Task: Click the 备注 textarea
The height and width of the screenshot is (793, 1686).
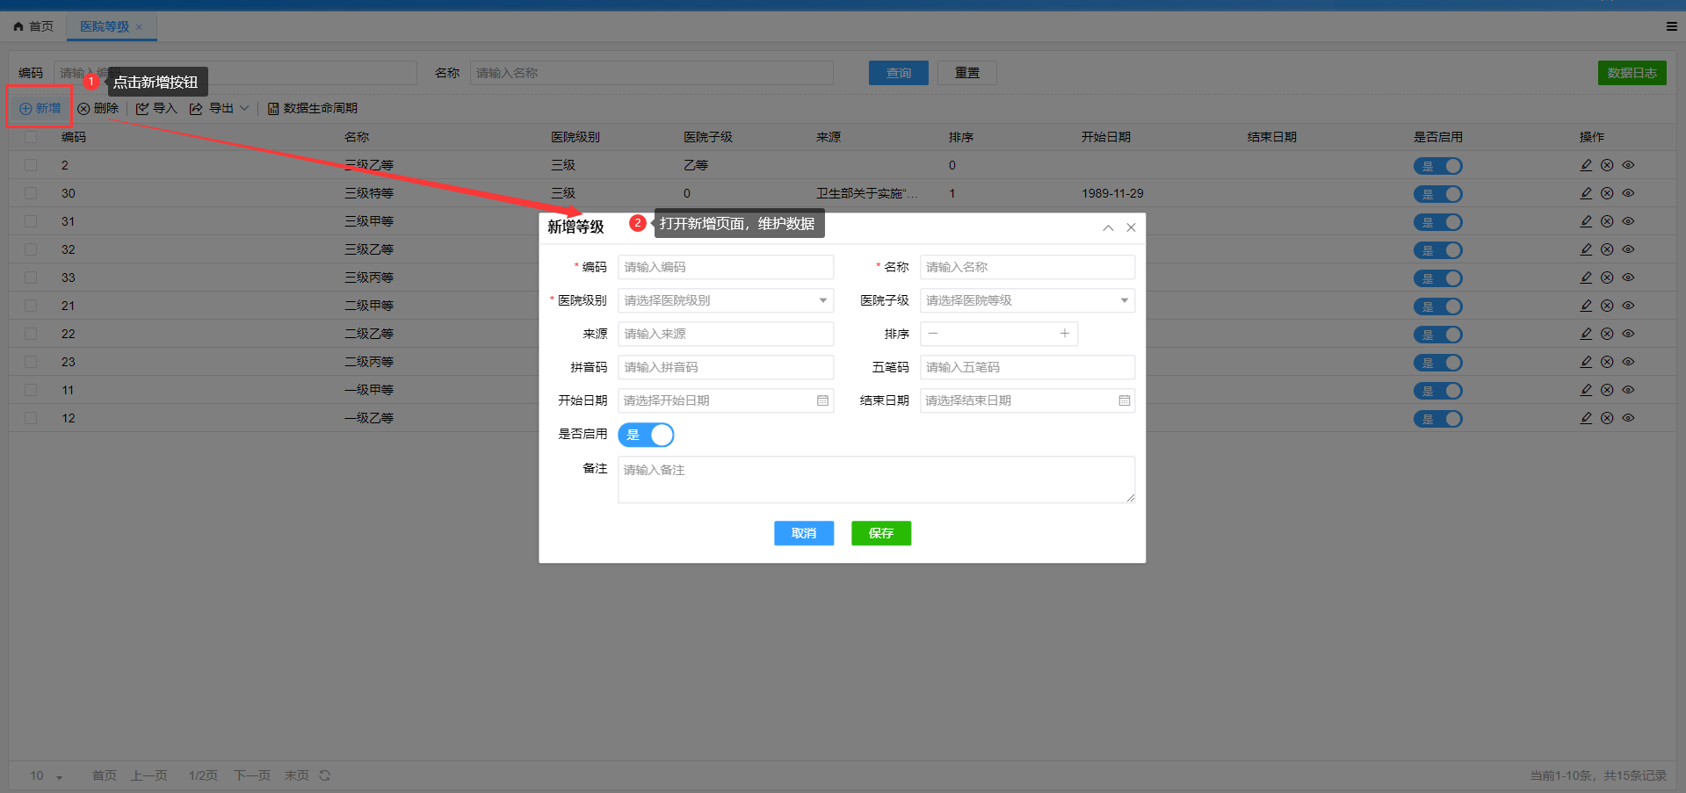Action: pos(875,479)
